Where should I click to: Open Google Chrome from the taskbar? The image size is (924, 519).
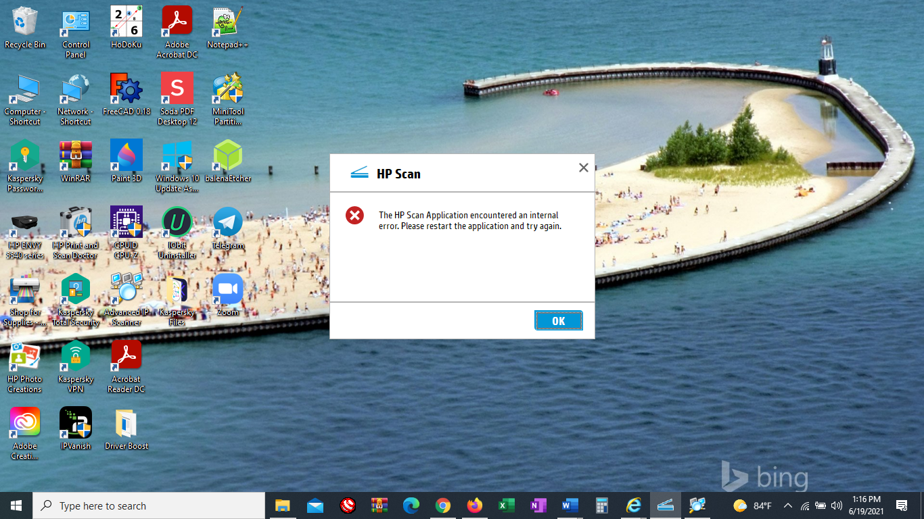coord(443,505)
